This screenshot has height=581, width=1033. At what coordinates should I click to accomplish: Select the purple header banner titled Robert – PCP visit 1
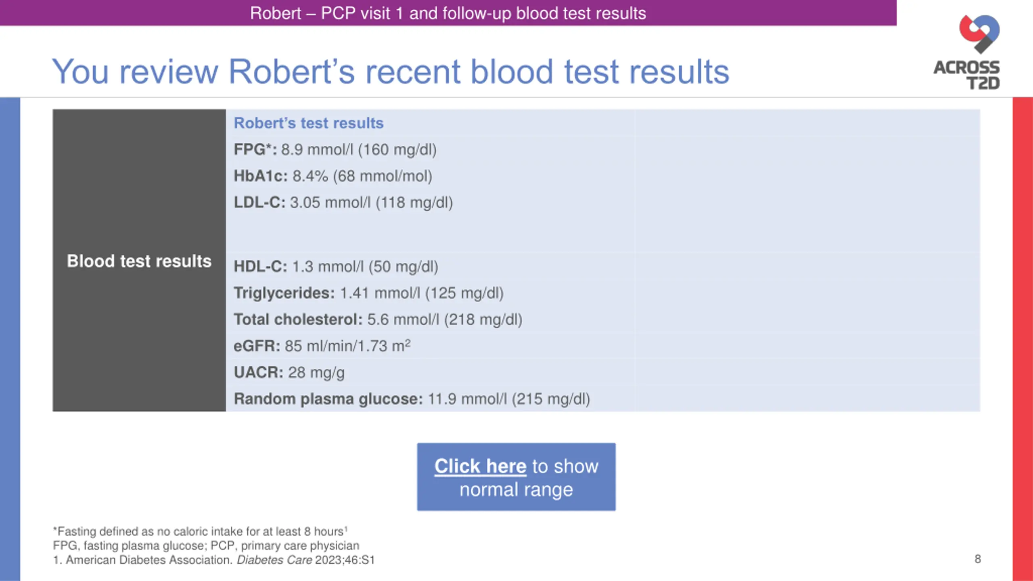click(448, 13)
